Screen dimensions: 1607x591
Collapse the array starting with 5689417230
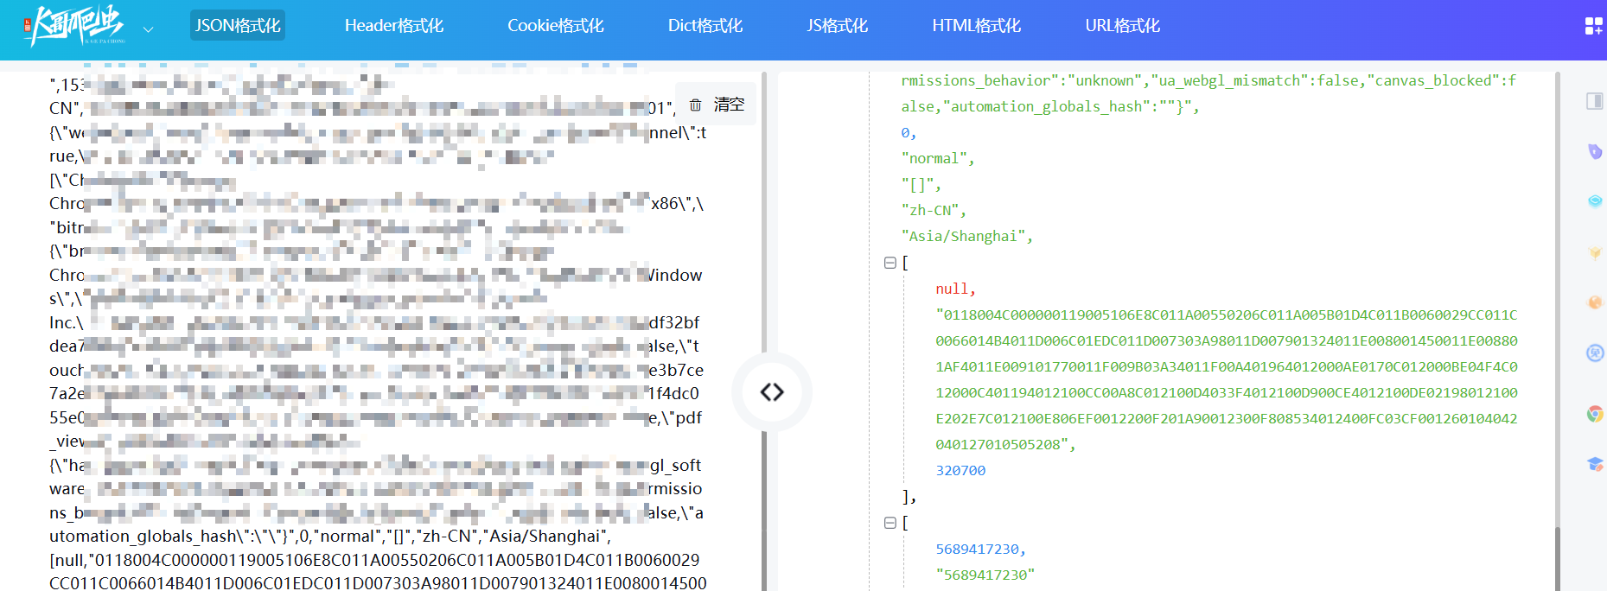[890, 523]
